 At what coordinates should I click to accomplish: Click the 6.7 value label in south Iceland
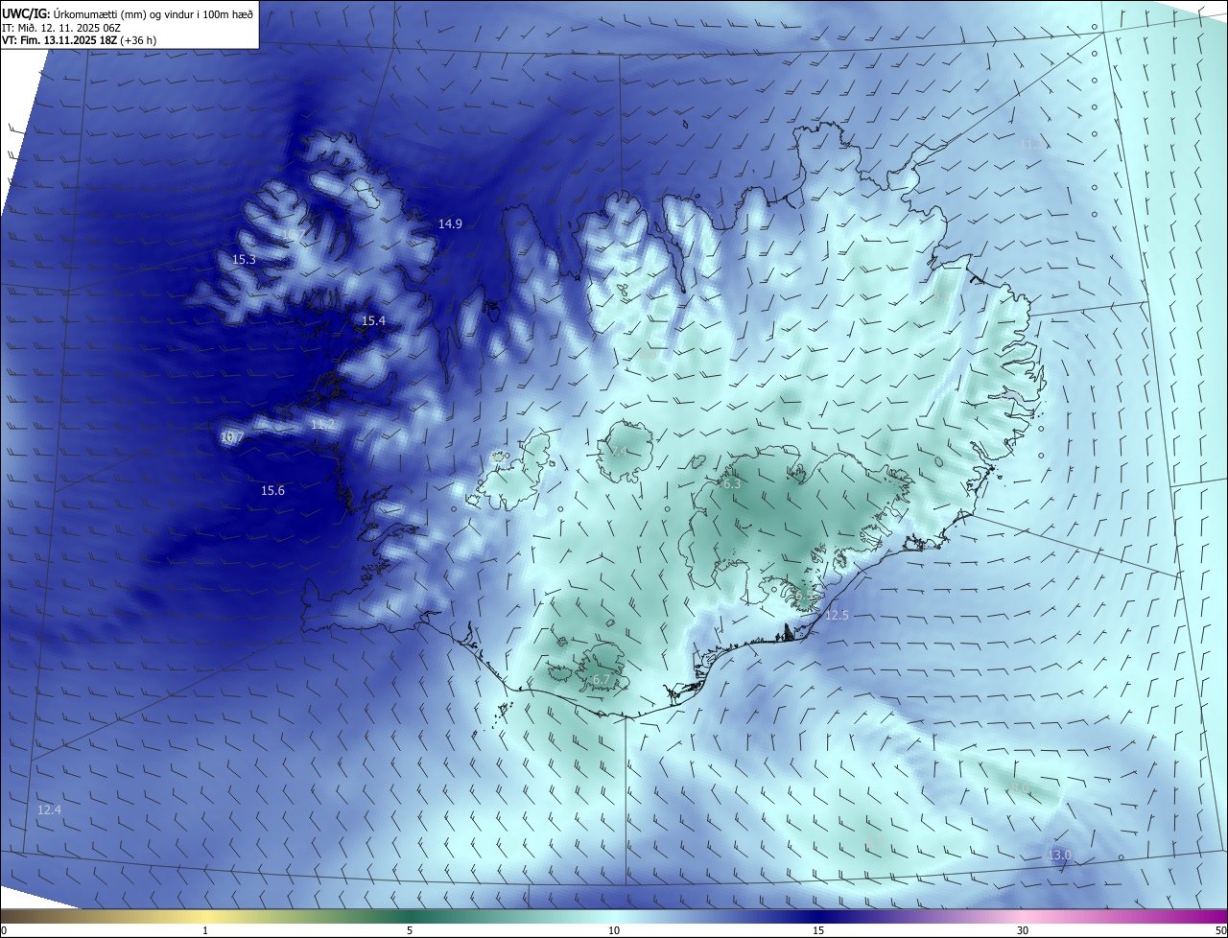tap(601, 679)
